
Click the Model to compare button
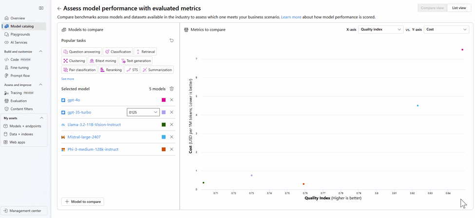pos(83,201)
